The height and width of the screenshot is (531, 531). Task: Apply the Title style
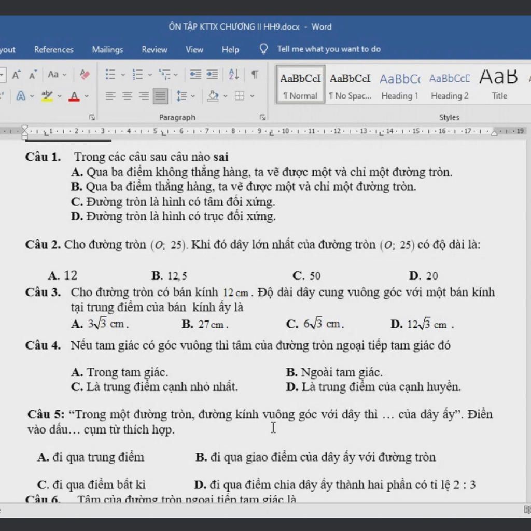coord(499,85)
